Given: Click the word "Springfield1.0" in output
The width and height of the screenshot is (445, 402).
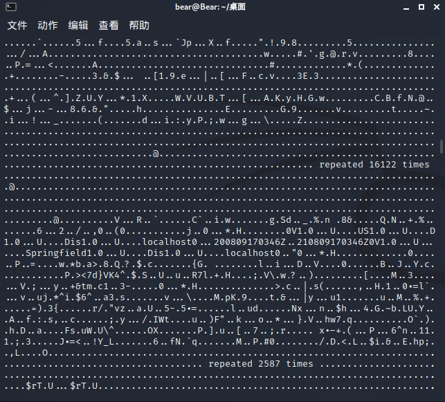Looking at the screenshot, I should [x=64, y=253].
